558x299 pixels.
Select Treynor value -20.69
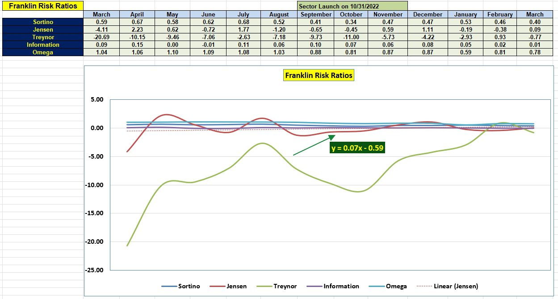[x=101, y=37]
